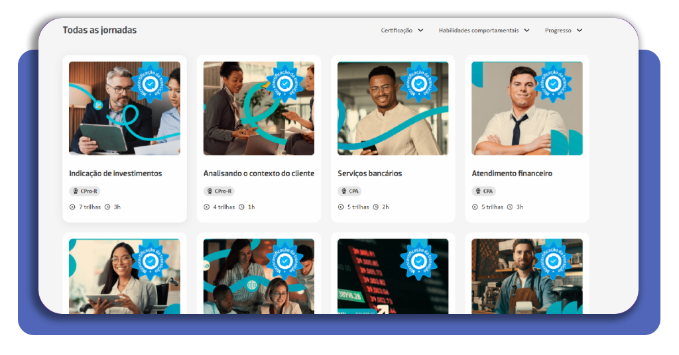Click the play icon beside 7 trilhas
This screenshot has height=355, width=679.
tap(72, 207)
